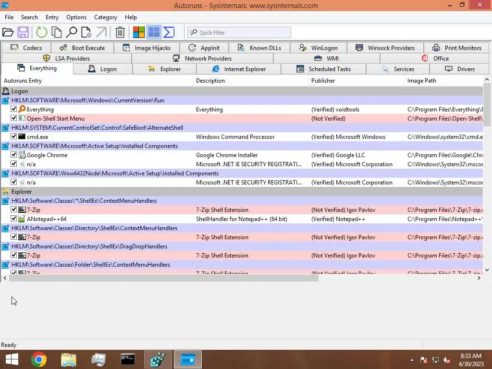The image size is (492, 369).
Task: Click the cmd.exe black console icon
Action: (x=22, y=136)
